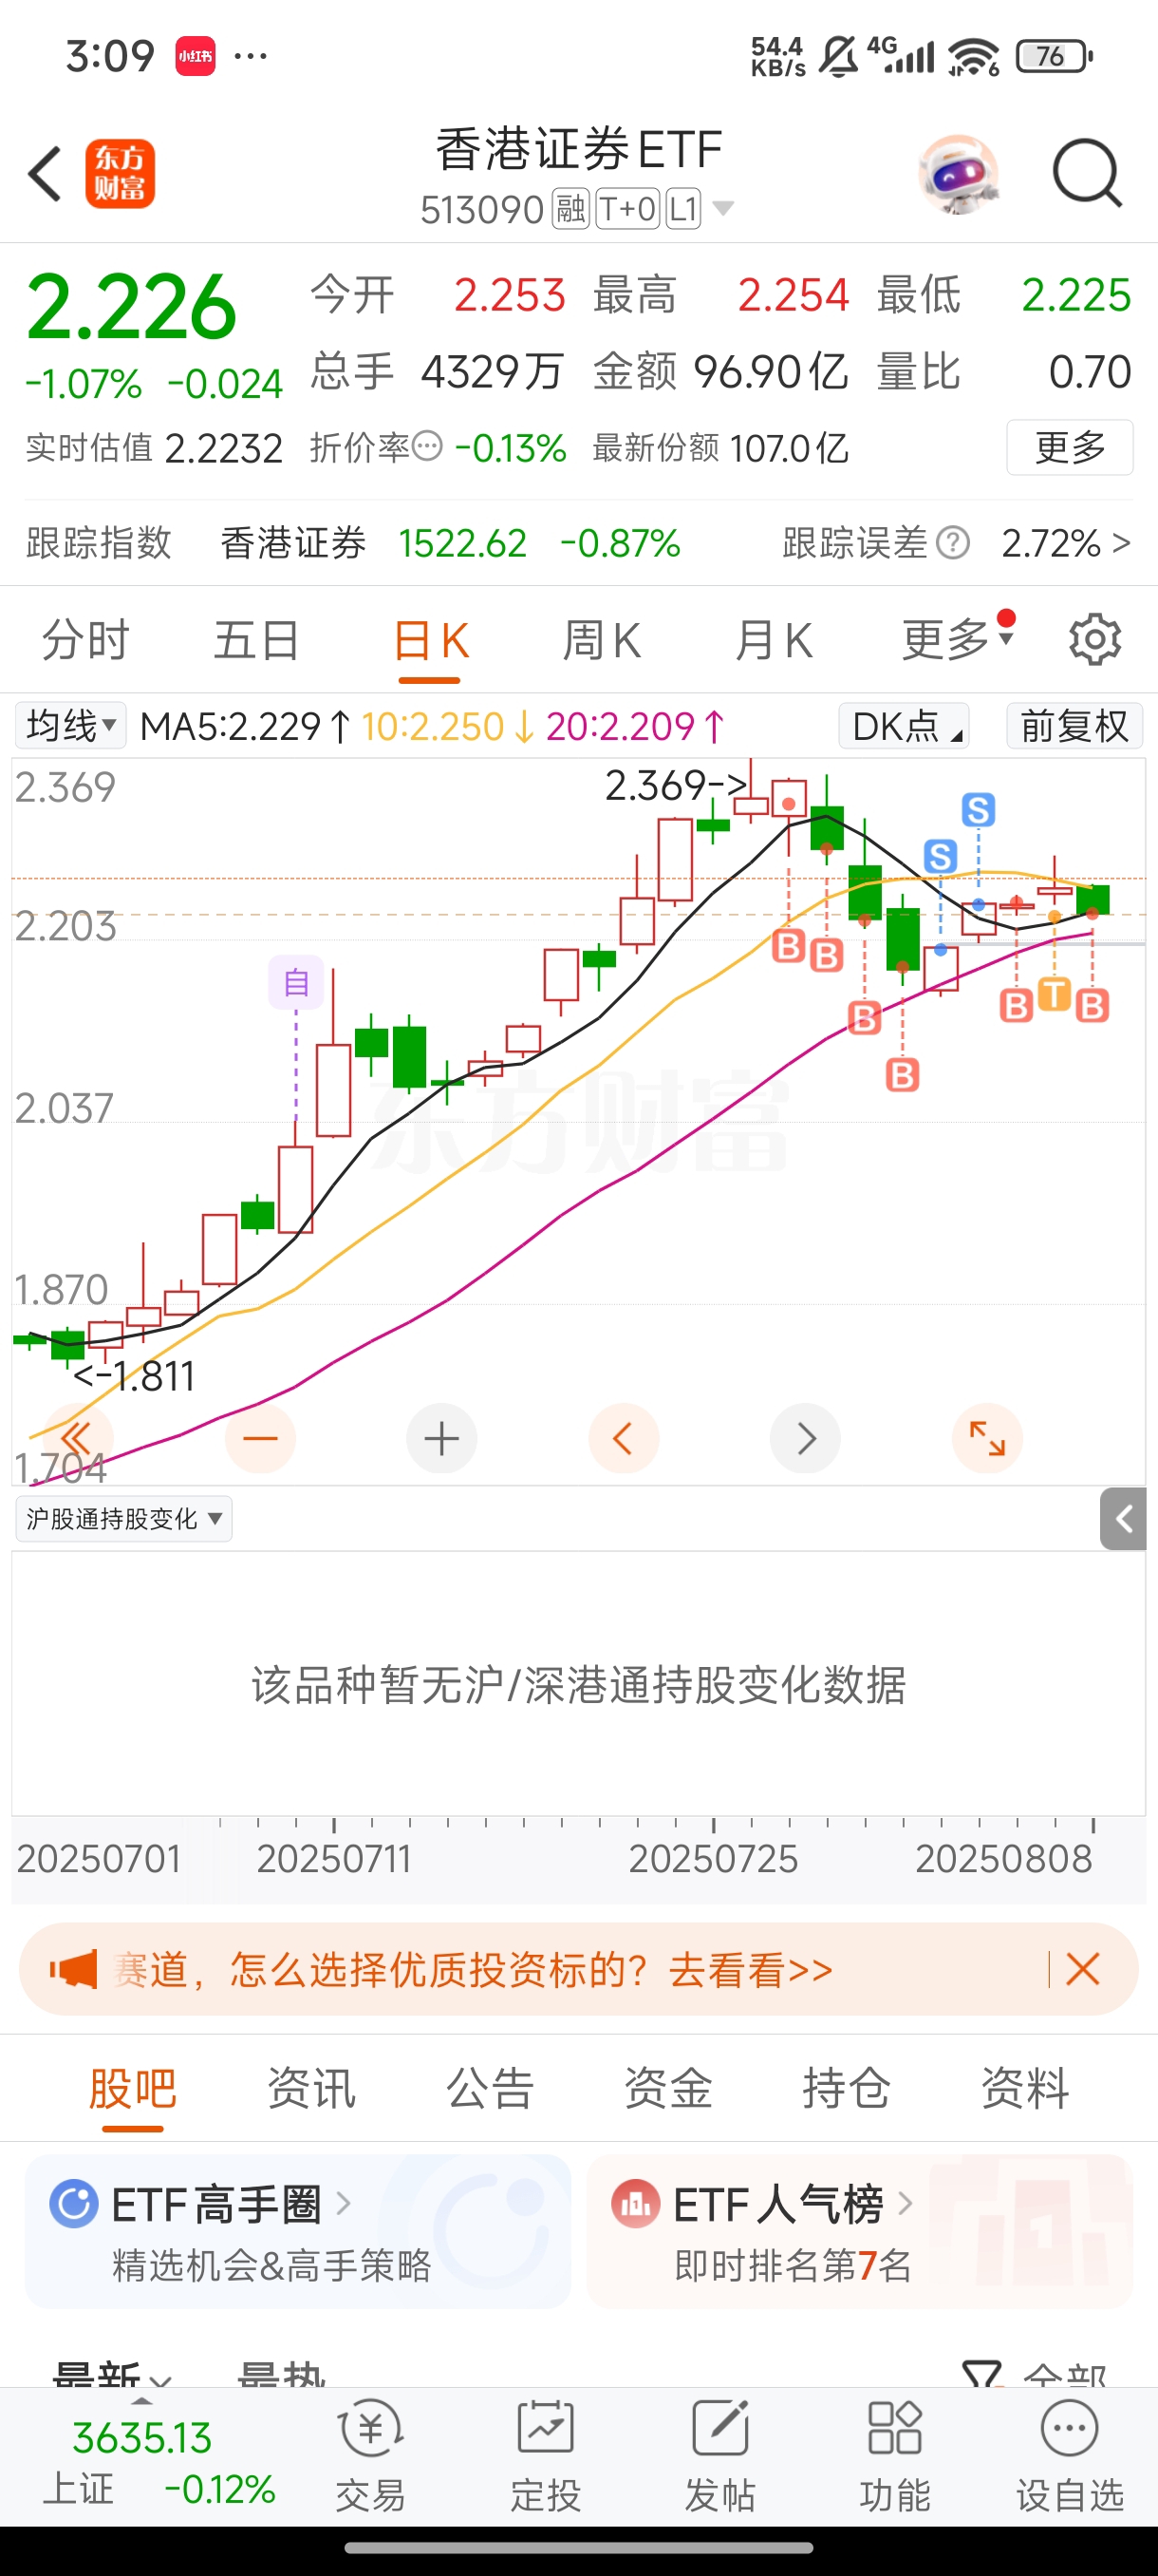Open the search magnifier icon
The height and width of the screenshot is (2576, 1158).
1087,174
